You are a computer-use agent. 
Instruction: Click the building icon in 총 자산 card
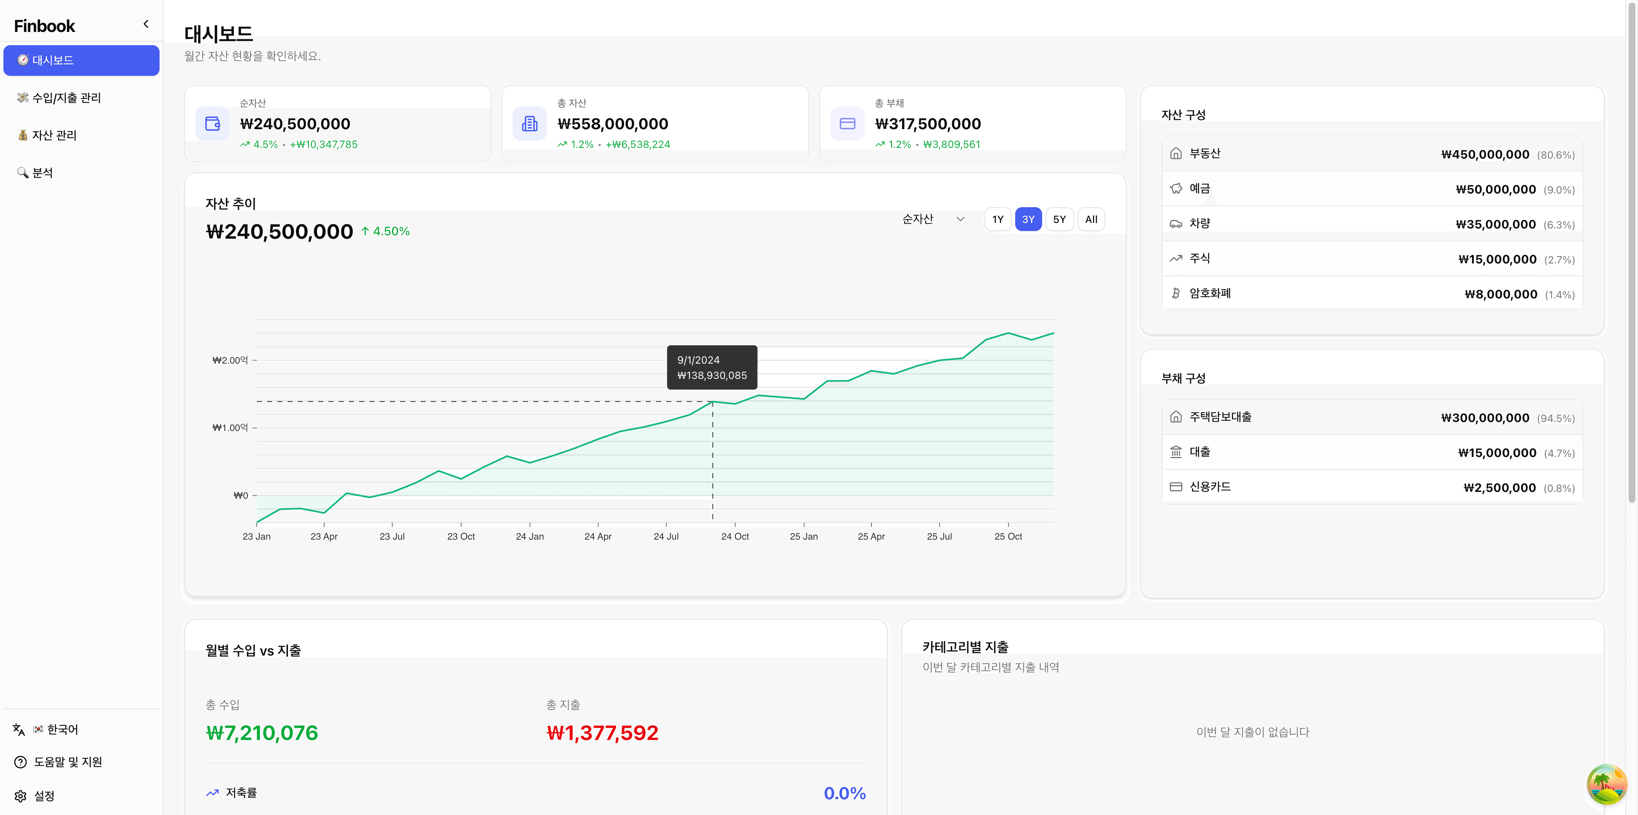(529, 124)
